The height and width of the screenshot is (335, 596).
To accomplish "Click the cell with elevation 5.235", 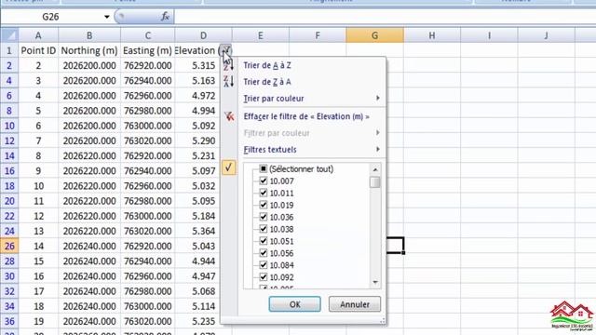I will click(x=197, y=321).
